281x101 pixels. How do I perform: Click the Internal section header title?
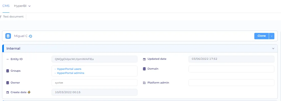tap(13, 49)
